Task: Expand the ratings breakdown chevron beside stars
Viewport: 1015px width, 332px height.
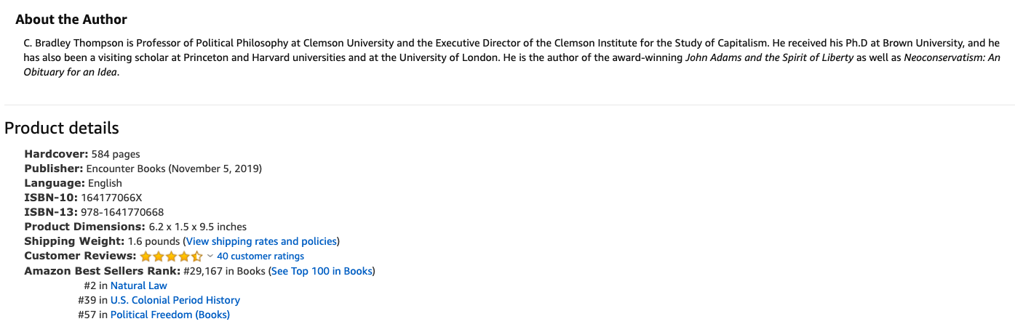Action: click(210, 256)
